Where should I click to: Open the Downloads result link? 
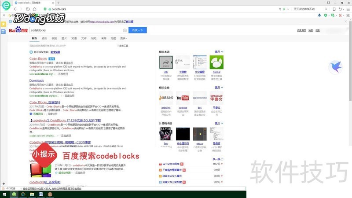tap(37, 81)
